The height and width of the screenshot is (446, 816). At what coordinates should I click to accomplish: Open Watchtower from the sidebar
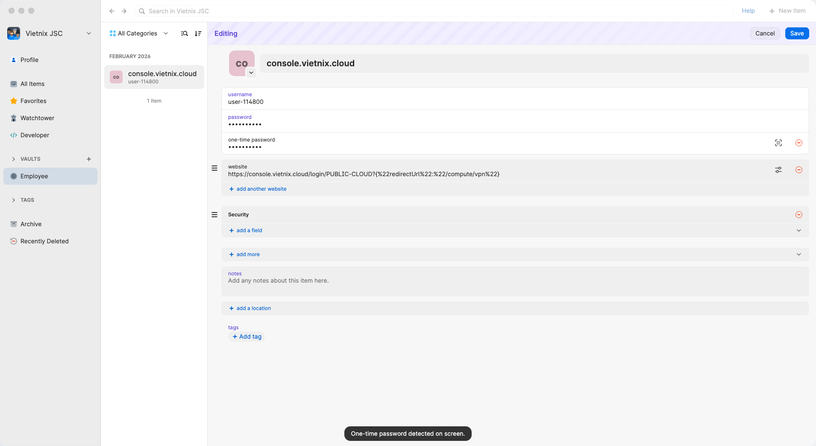(x=37, y=118)
